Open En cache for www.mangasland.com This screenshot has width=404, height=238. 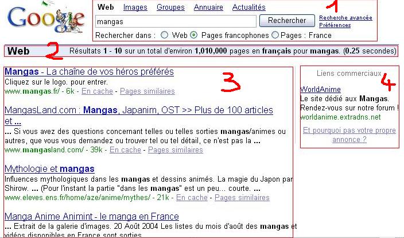point(125,149)
